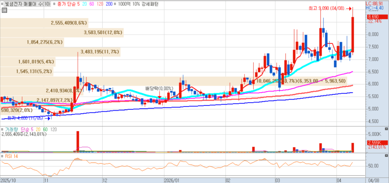The width and height of the screenshot is (389, 183).
Task: Click the 22,74% change rate label
Action: (375, 21)
